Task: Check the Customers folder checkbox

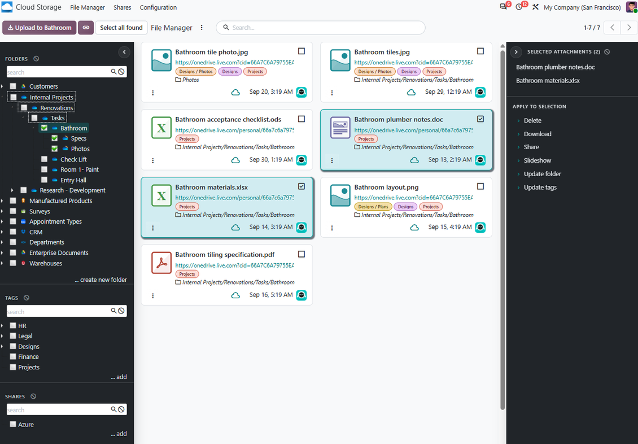Action: coord(13,86)
